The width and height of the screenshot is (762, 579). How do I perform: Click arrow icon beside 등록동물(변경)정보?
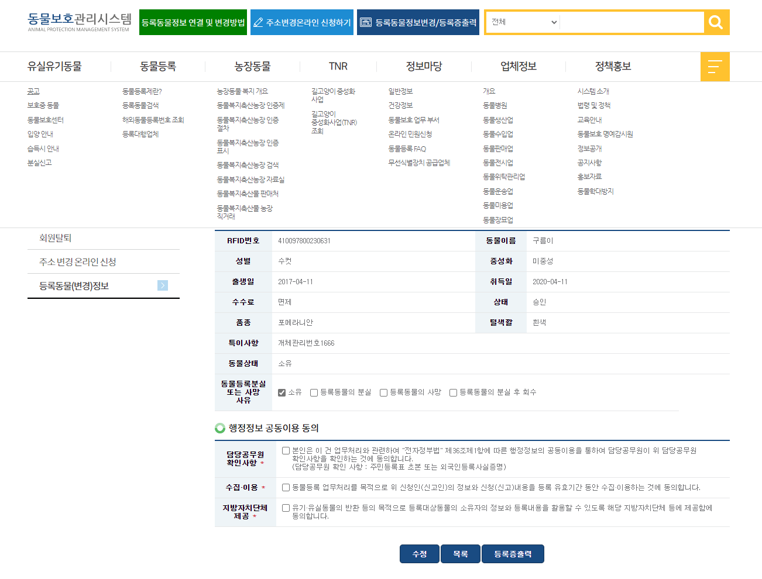pyautogui.click(x=163, y=285)
